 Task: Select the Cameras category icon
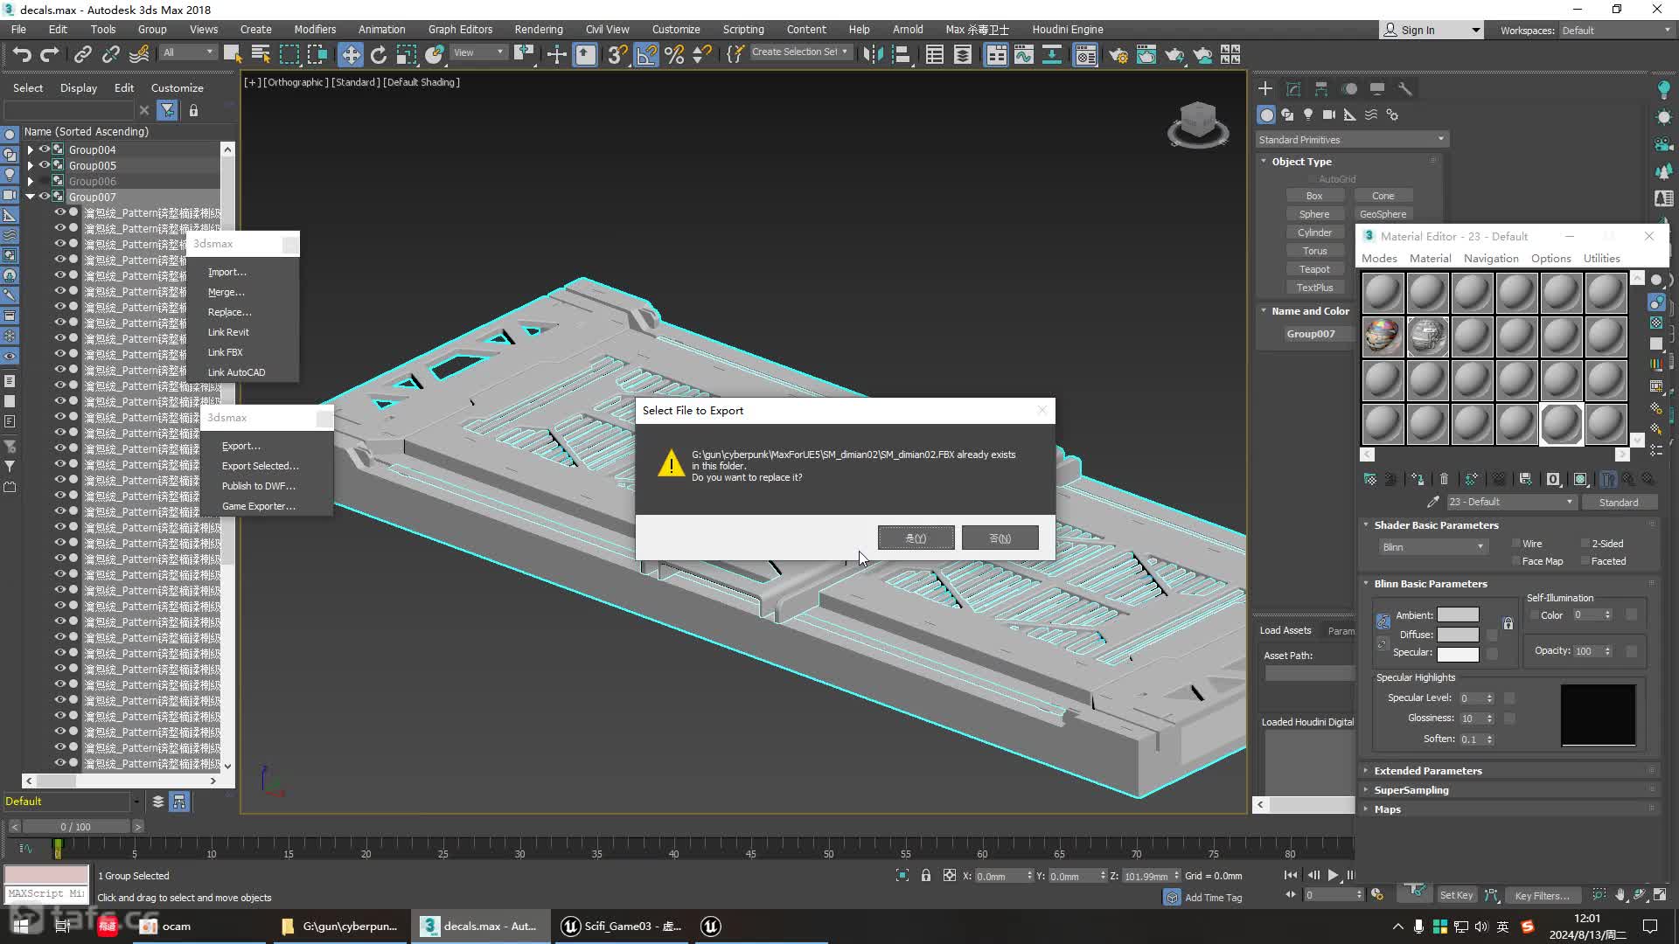tap(1329, 115)
